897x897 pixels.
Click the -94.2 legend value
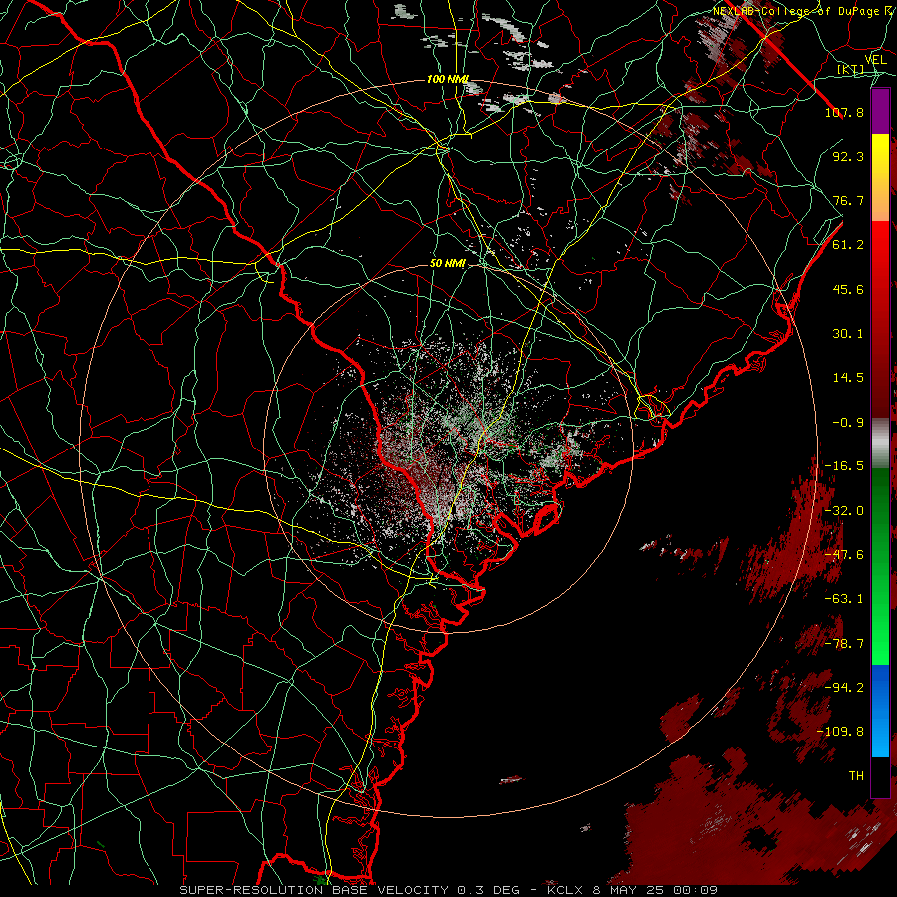click(x=844, y=688)
